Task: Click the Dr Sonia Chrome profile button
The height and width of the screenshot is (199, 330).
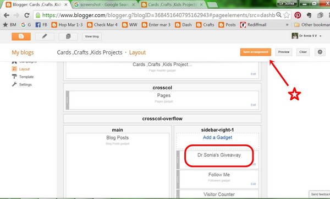Action: (x=287, y=3)
